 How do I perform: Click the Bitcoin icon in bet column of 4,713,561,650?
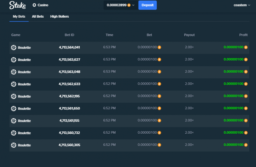point(159,108)
